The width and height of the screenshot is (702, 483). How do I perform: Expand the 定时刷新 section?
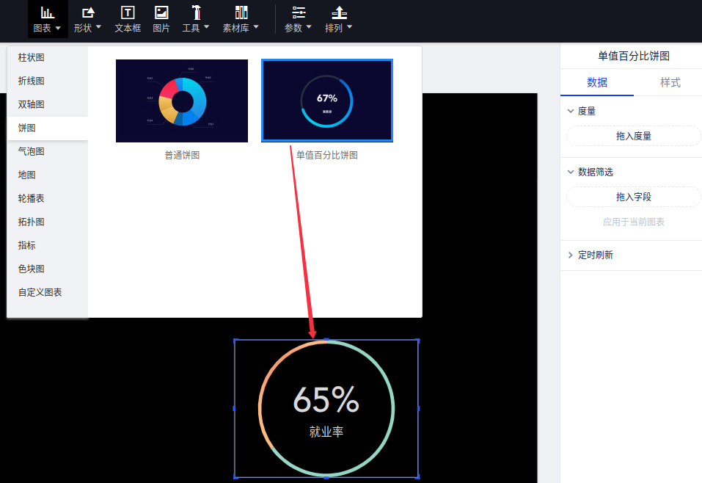pos(571,255)
